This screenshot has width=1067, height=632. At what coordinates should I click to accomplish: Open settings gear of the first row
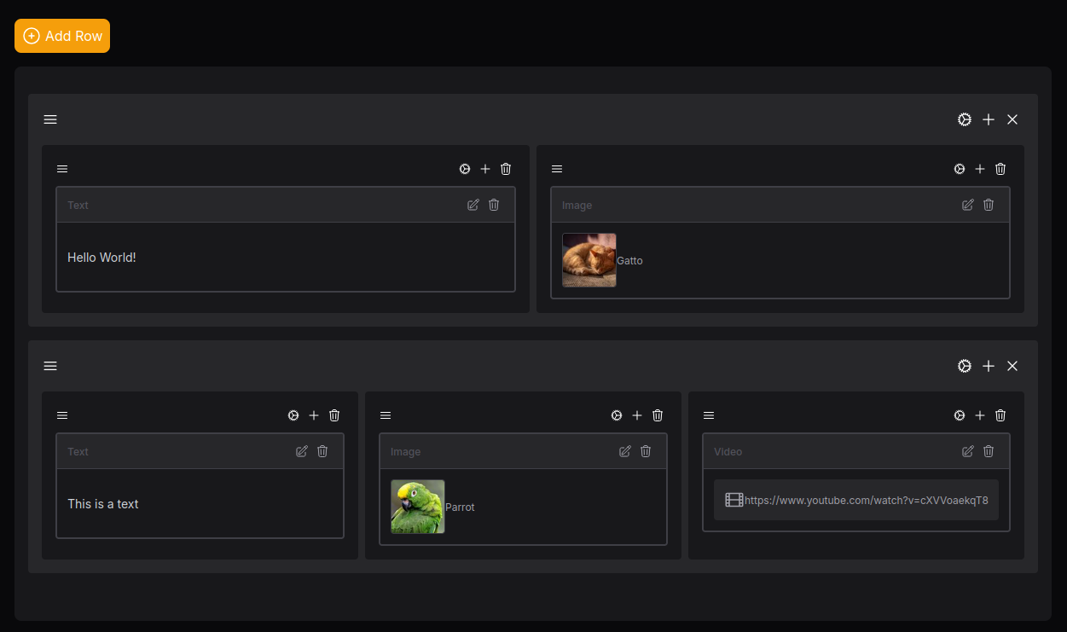click(965, 119)
